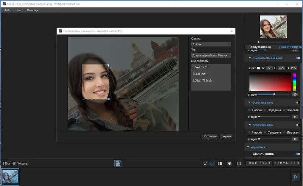Open the Страна dropdown showing Russia
The height and width of the screenshot is (186, 303).
tap(211, 44)
